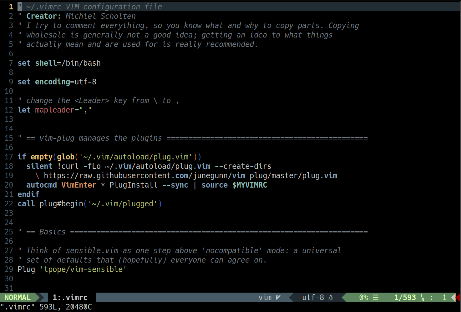
Task: Click the 0% file position indicator
Action: (363, 298)
